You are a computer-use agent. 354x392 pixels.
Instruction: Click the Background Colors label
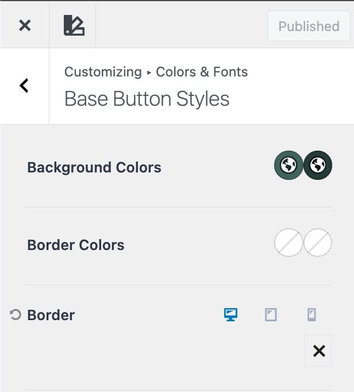(x=94, y=167)
